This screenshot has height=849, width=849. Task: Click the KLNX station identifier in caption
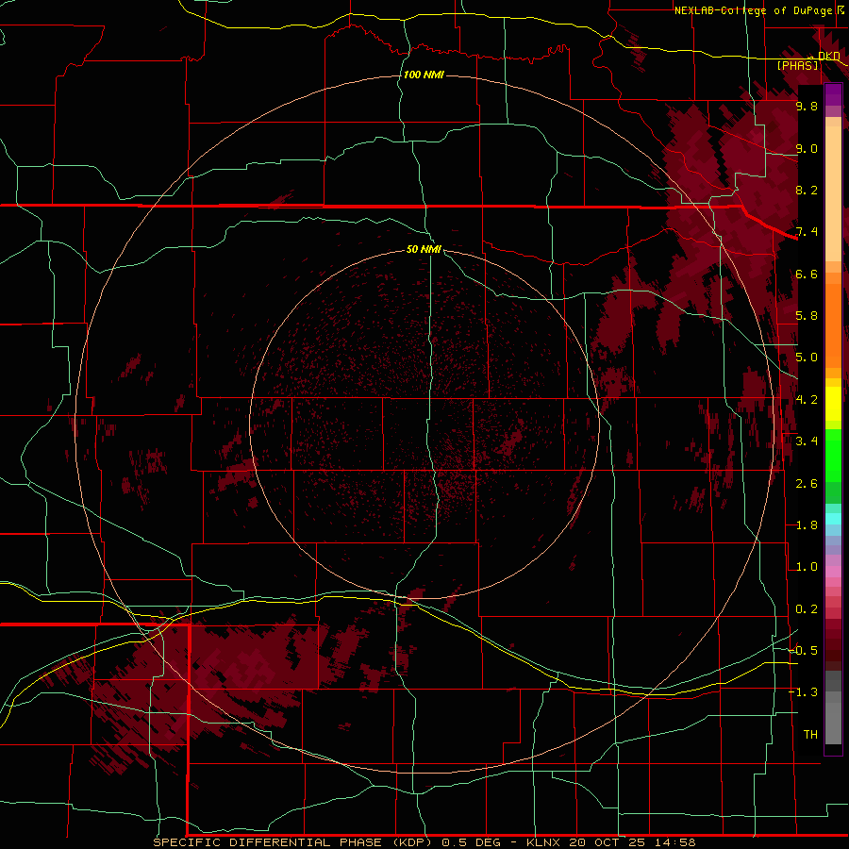(x=544, y=842)
